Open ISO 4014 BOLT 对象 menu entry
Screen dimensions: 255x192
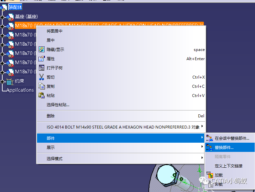pos(121,127)
